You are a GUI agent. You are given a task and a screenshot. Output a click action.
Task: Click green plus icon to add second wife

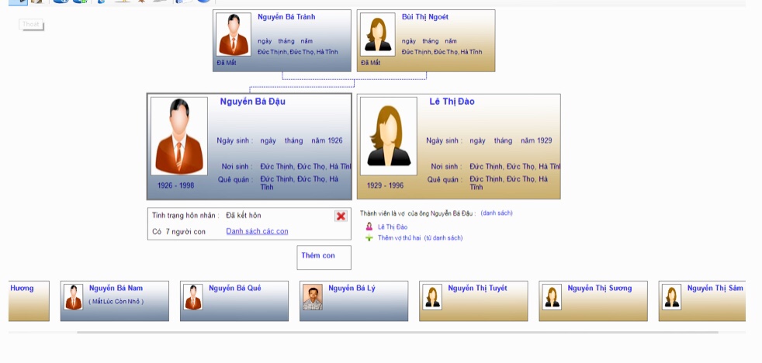pos(369,238)
